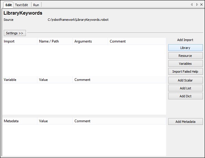Click Add Metadata button

185,121
